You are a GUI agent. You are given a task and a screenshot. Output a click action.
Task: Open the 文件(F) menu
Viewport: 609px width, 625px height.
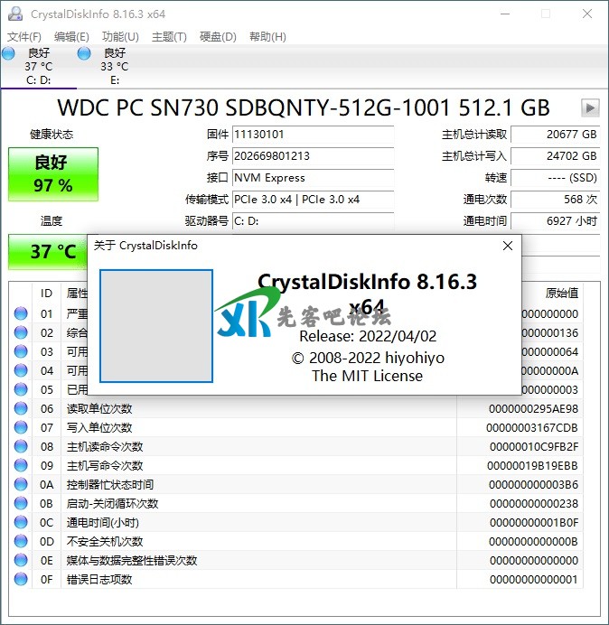24,37
